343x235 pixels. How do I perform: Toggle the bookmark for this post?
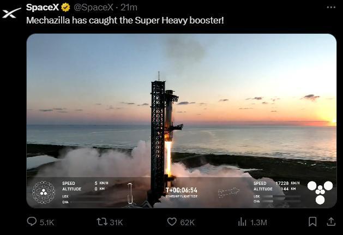(312, 222)
